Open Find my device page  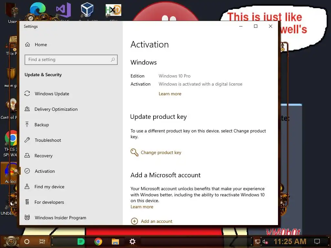click(49, 187)
